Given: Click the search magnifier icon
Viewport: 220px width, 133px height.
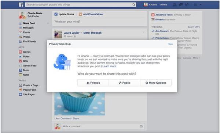Looking at the screenshot, I should tap(134, 5).
